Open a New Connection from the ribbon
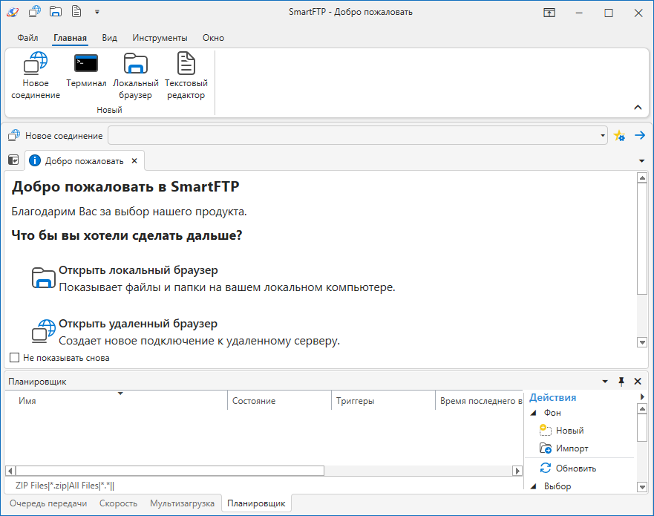 point(34,71)
